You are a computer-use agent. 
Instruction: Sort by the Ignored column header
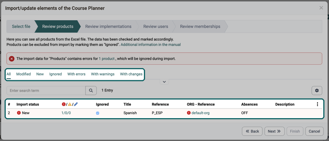(x=102, y=104)
